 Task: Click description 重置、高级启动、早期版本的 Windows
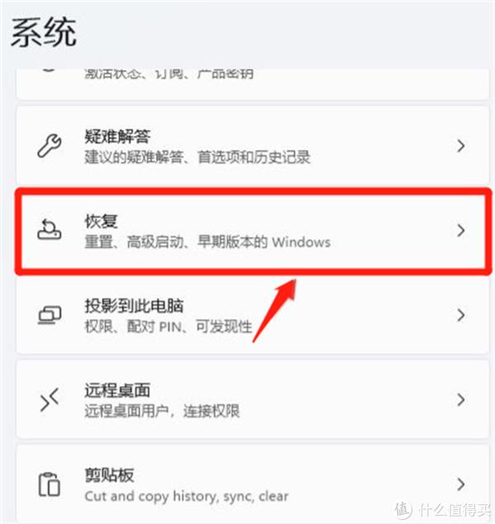point(207,242)
